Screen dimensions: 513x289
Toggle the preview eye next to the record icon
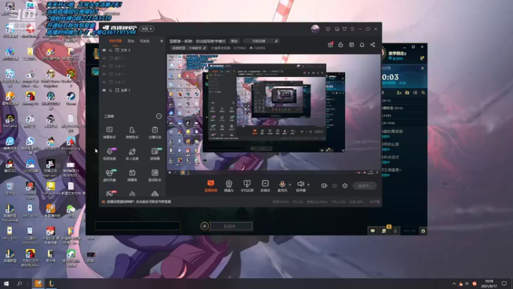coord(335,186)
